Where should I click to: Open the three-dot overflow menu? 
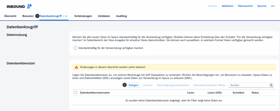(272, 6)
